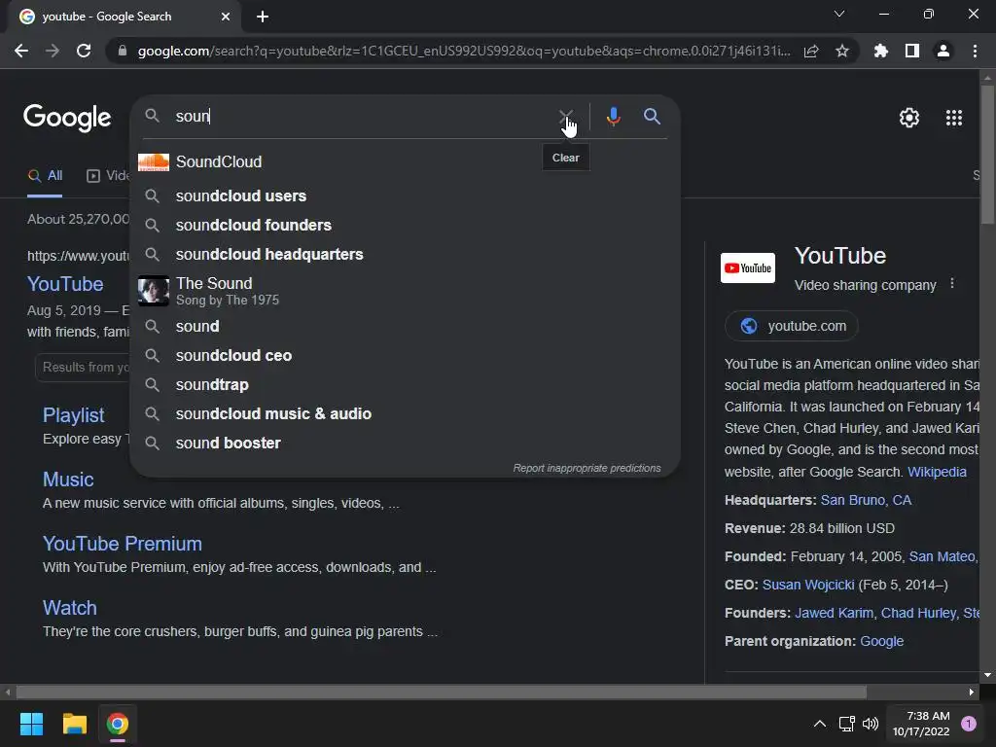Choose 'soundcloud users' suggestion
The width and height of the screenshot is (996, 747).
(x=405, y=196)
